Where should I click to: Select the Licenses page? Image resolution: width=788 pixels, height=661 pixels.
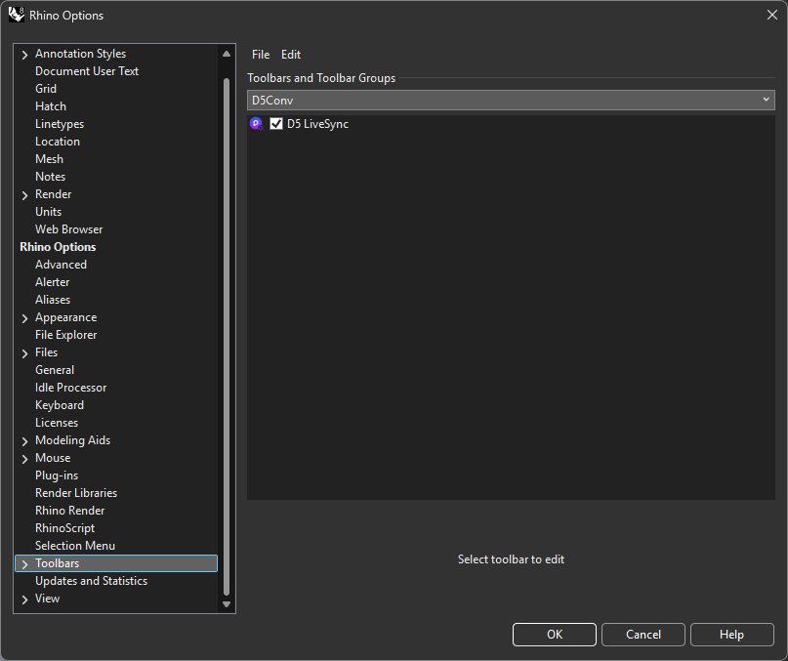click(x=57, y=423)
